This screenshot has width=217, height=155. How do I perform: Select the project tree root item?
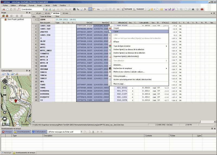click(15, 19)
